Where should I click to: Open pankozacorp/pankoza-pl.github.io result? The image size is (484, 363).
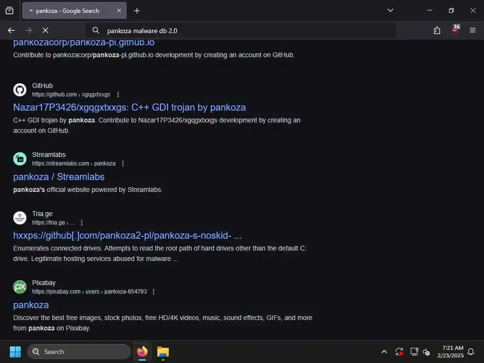pyautogui.click(x=84, y=42)
